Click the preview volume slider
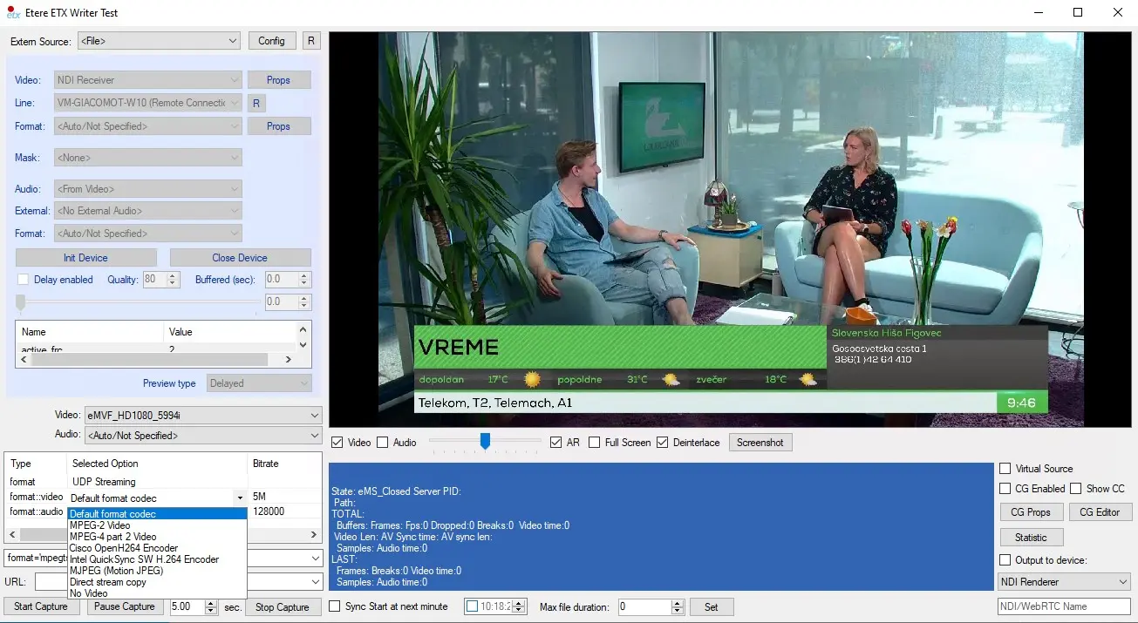This screenshot has width=1138, height=623. click(485, 443)
